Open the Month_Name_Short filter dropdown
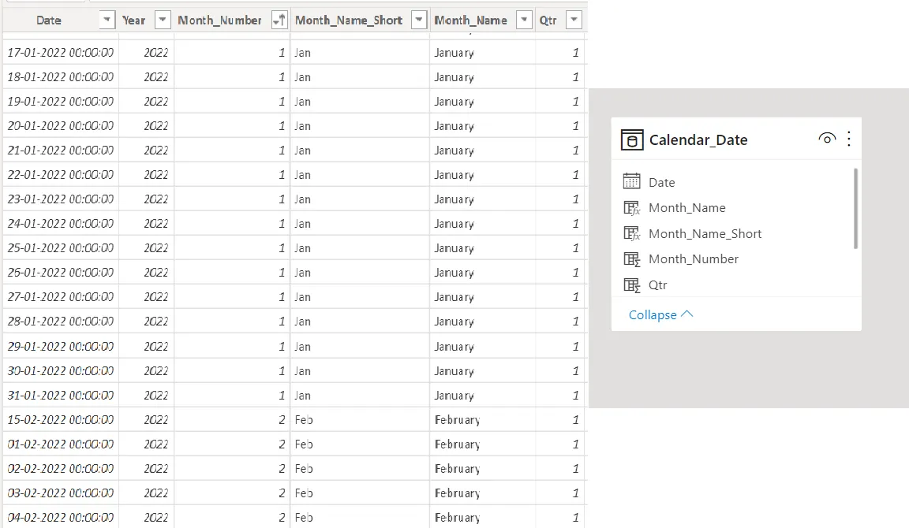Screen dimensions: 909x528 (x=418, y=20)
